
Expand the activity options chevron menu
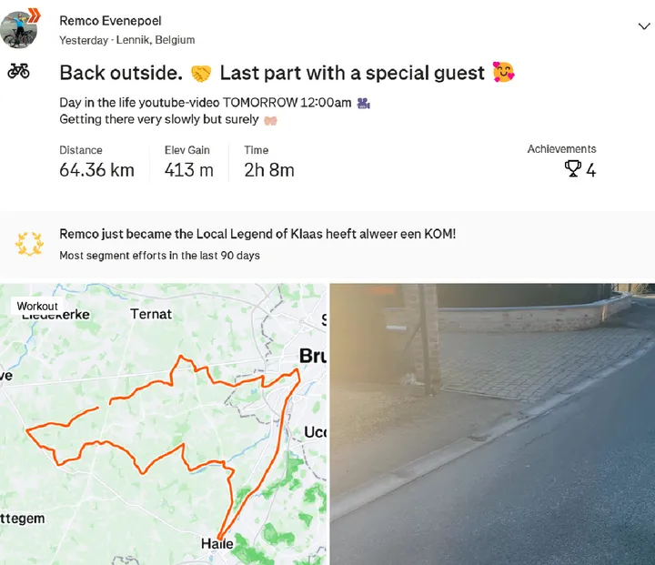tap(644, 27)
